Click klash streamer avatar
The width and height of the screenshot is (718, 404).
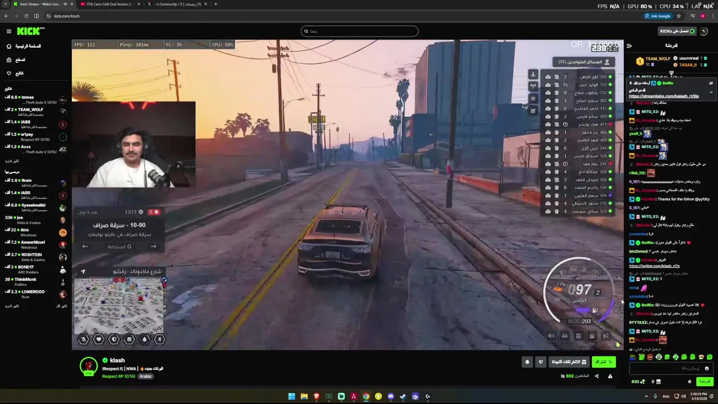tap(89, 366)
